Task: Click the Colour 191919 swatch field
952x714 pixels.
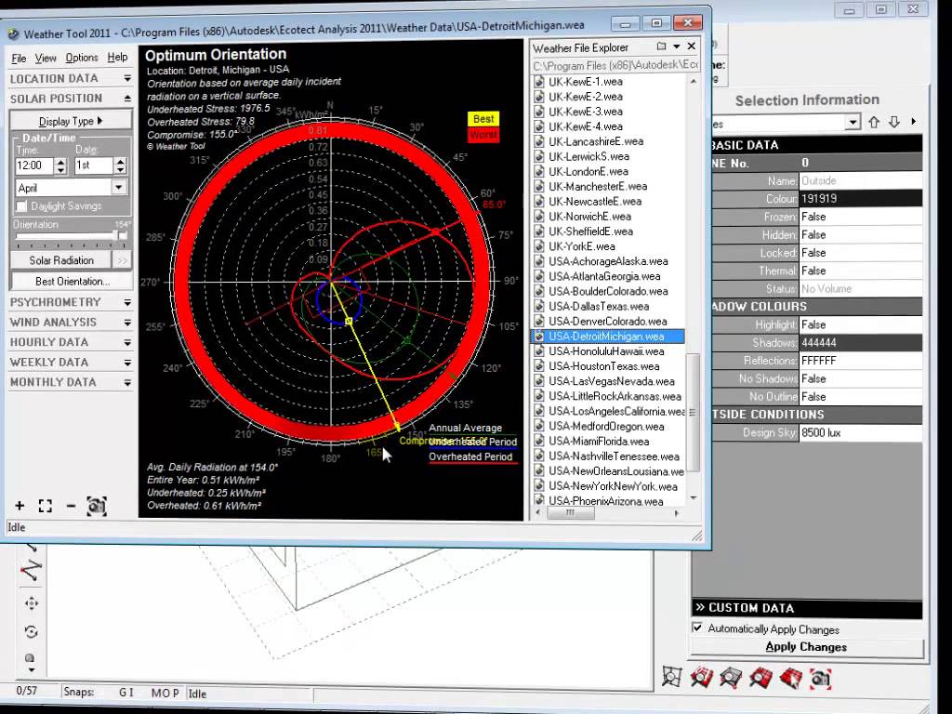Action: [x=860, y=199]
